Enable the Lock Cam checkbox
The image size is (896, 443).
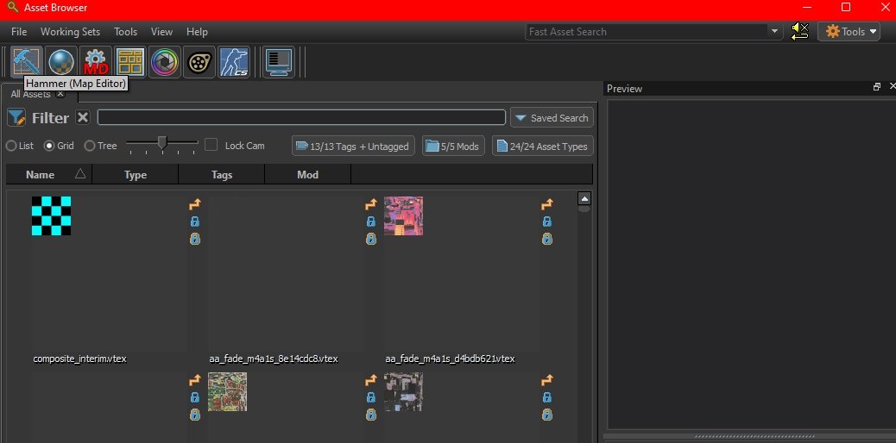(211, 145)
